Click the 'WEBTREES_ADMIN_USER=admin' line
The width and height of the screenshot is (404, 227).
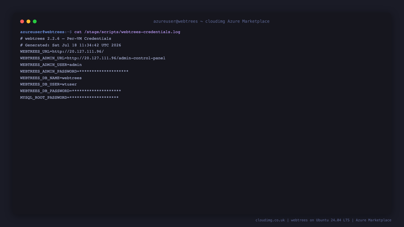51,65
